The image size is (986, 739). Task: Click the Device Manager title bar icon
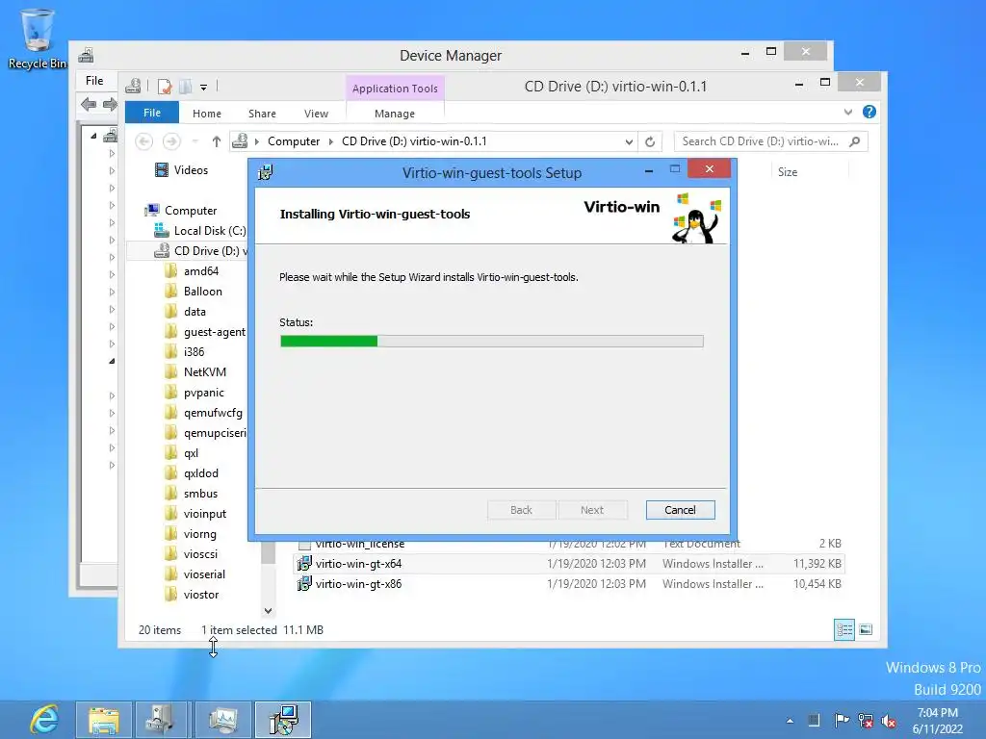[x=86, y=55]
